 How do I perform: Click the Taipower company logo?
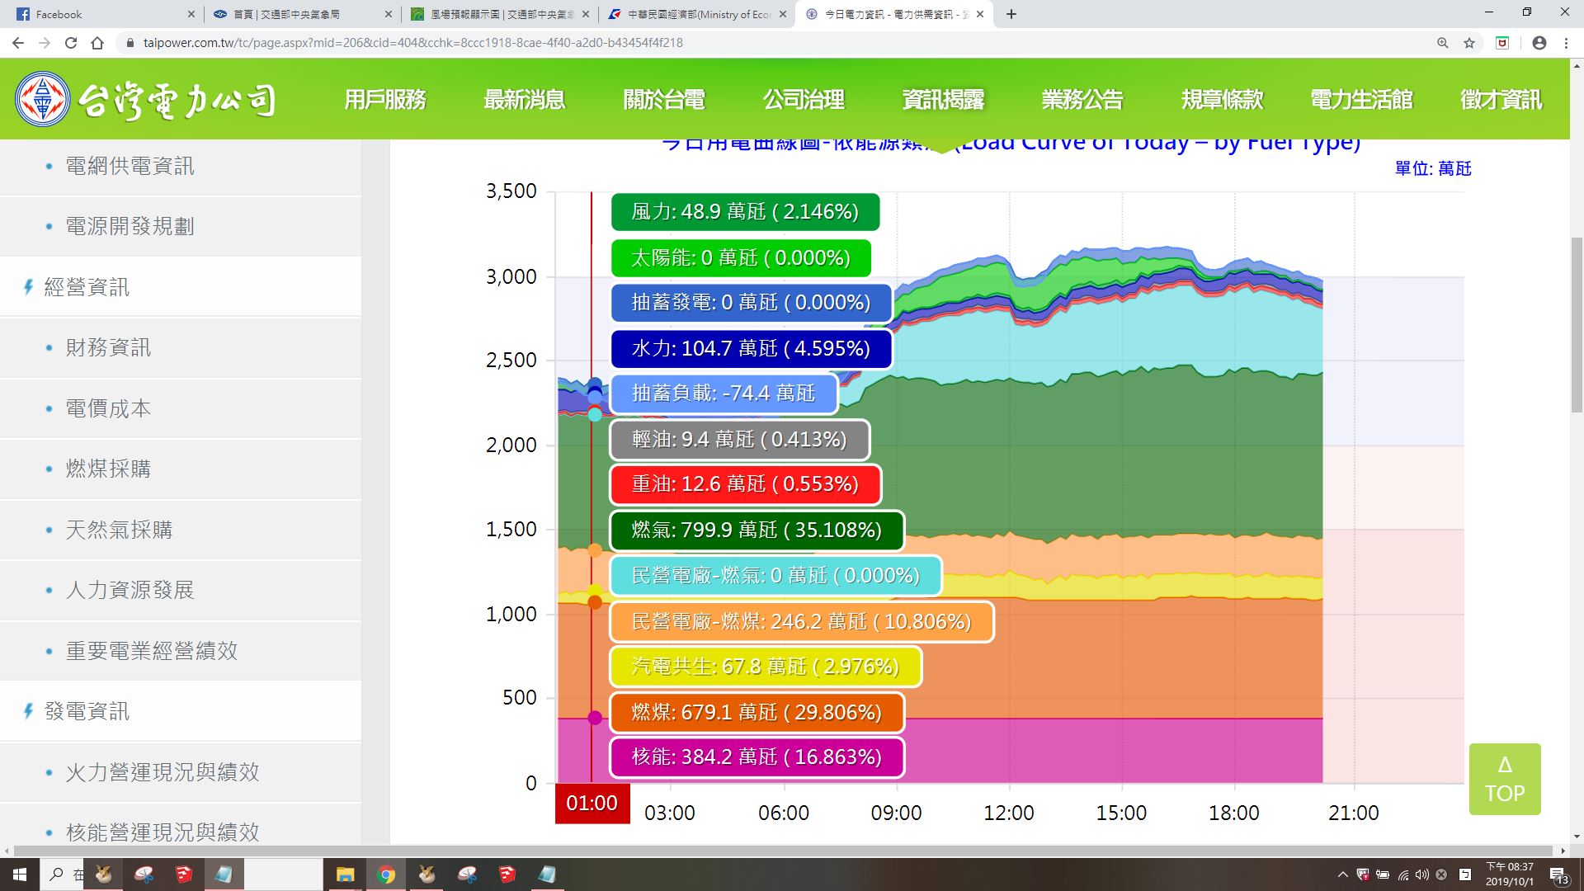(145, 100)
